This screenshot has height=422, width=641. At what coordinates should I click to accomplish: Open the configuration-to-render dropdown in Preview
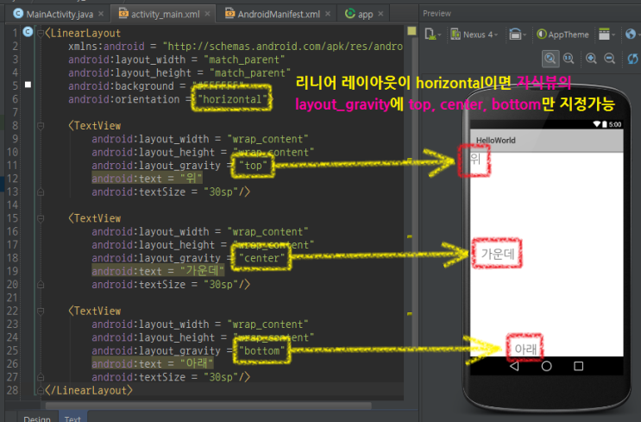pos(432,35)
